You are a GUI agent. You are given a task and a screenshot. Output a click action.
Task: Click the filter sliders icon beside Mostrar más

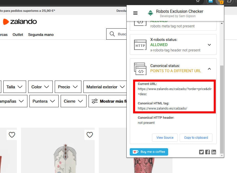(x=95, y=101)
